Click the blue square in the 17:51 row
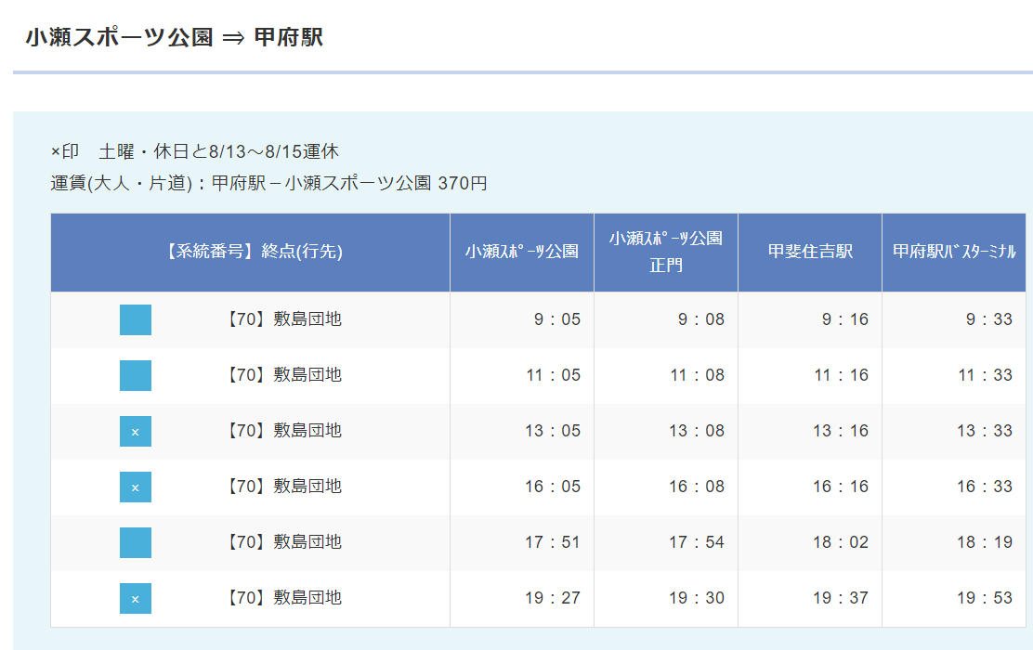This screenshot has width=1033, height=650. [x=136, y=542]
